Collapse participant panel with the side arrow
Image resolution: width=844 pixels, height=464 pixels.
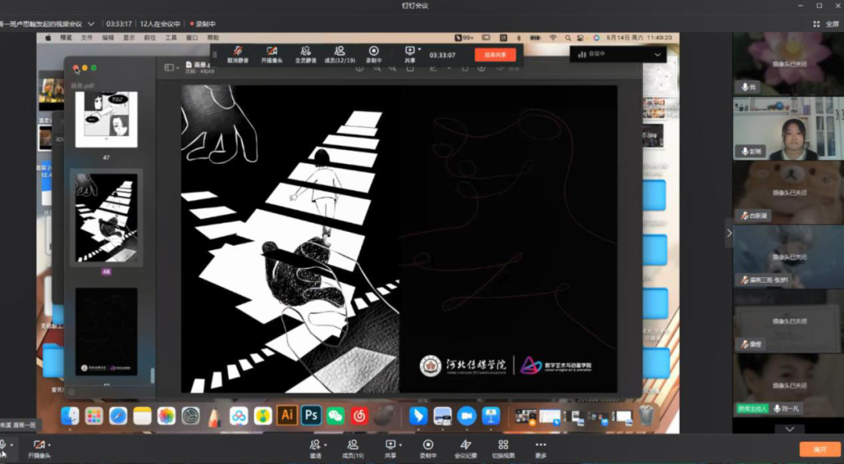click(x=729, y=233)
